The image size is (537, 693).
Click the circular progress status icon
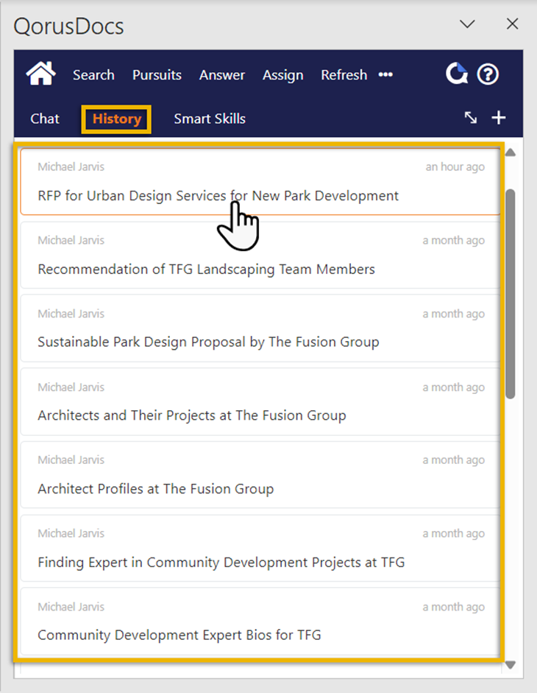point(457,74)
